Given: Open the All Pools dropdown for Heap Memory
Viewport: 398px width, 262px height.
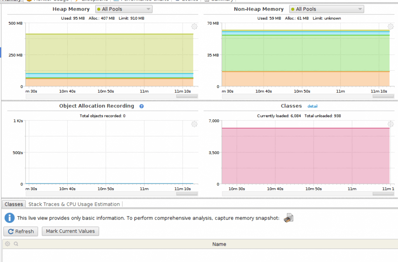Looking at the screenshot, I should [x=124, y=9].
